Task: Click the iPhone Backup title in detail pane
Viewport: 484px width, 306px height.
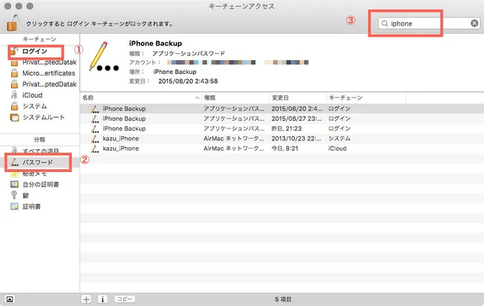Action: point(156,44)
